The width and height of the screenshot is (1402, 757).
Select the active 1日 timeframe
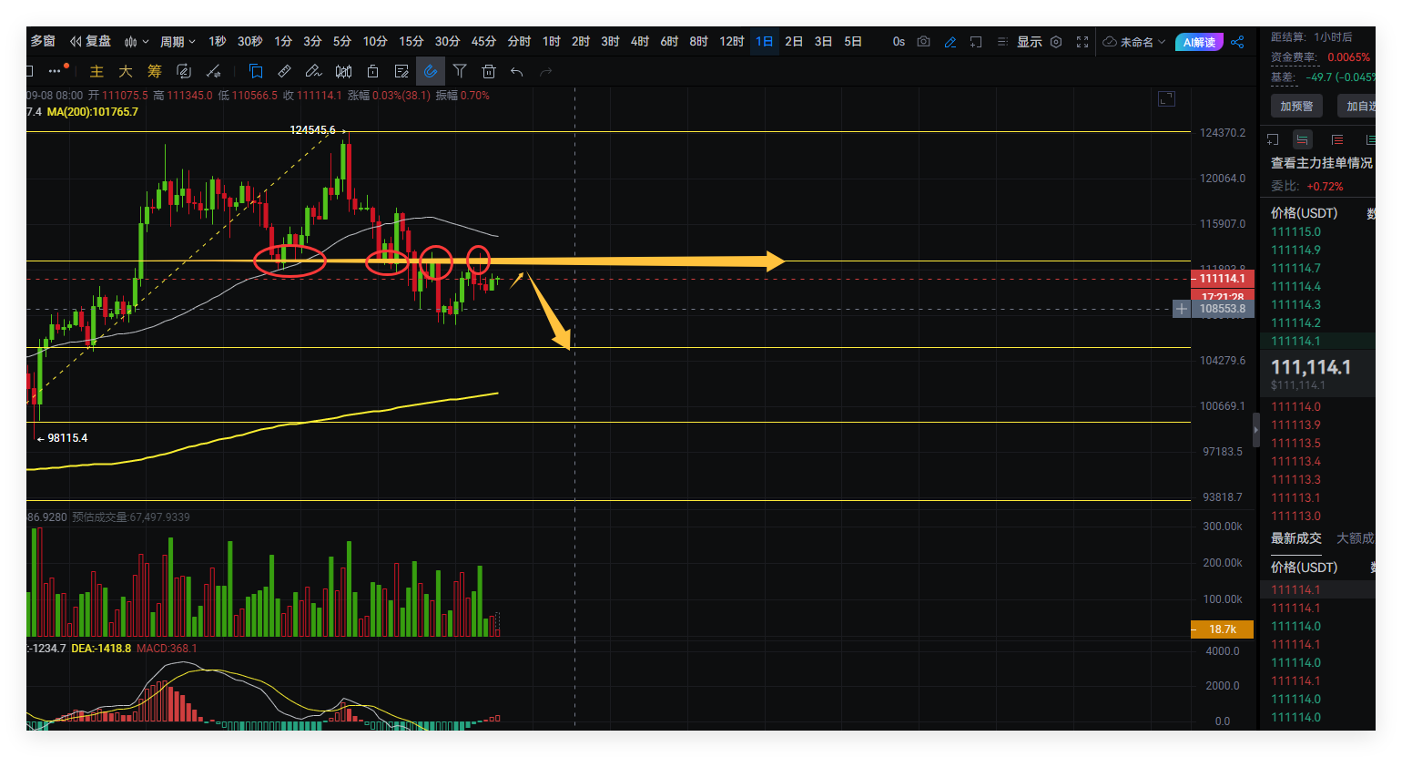pyautogui.click(x=765, y=42)
